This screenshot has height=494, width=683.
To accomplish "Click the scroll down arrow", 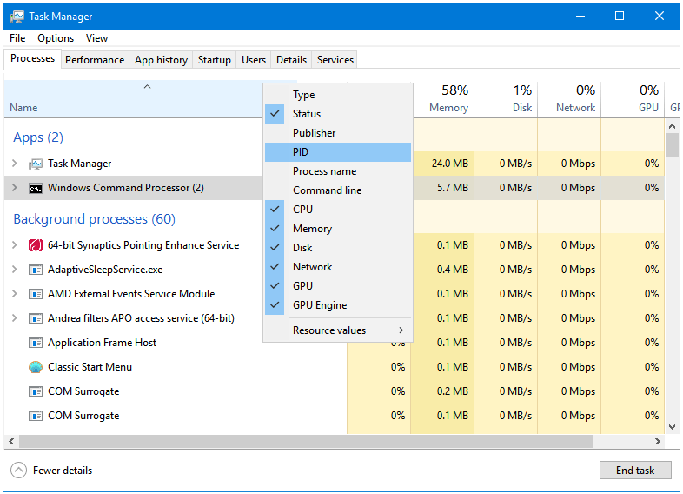I will (672, 427).
